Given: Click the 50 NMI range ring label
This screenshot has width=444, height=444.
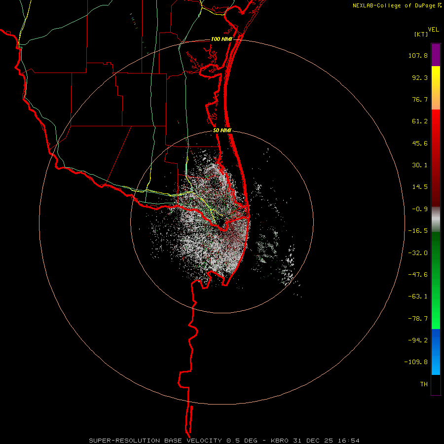Looking at the screenshot, I should [x=222, y=131].
